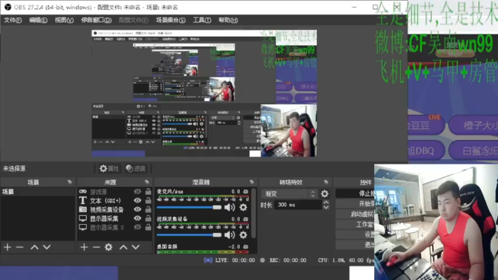The image size is (498, 280).
Task: Mute the 麦克风/Aux speaker icon
Action: click(229, 207)
